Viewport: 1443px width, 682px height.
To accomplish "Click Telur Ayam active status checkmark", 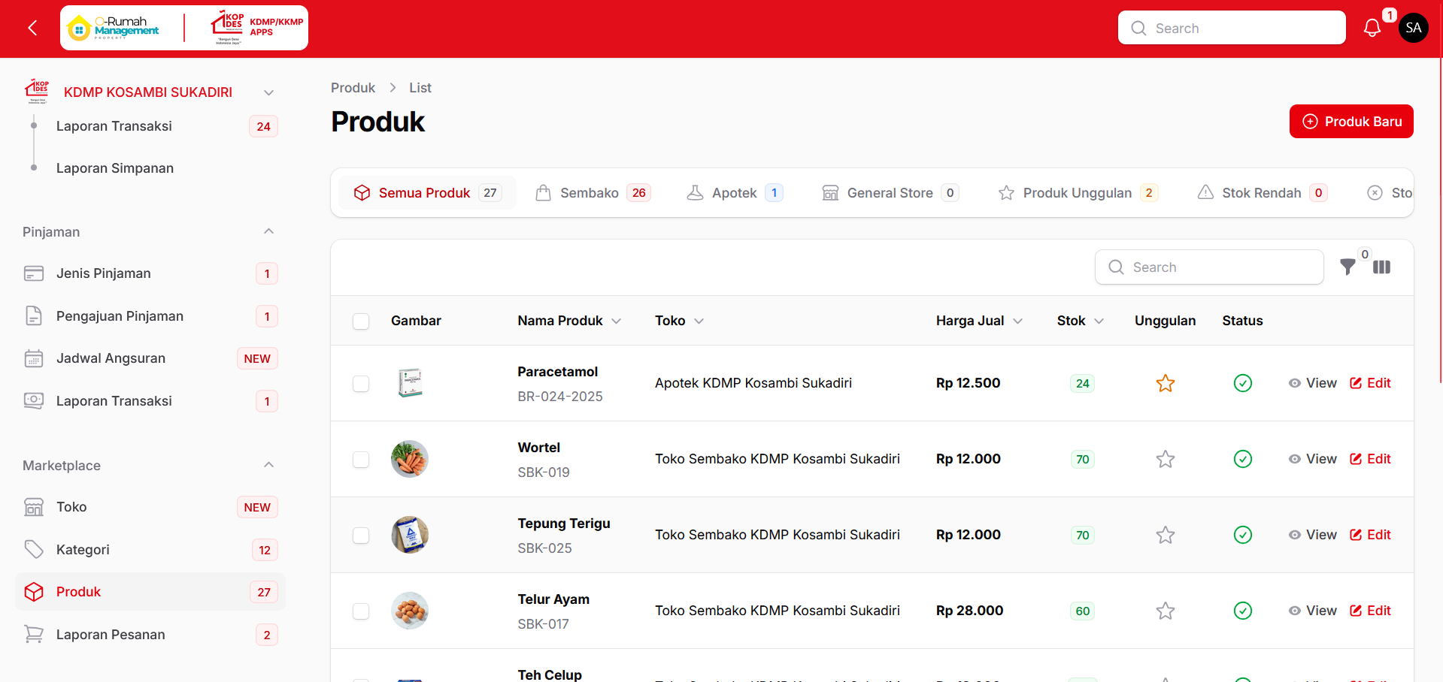I will pos(1242,611).
